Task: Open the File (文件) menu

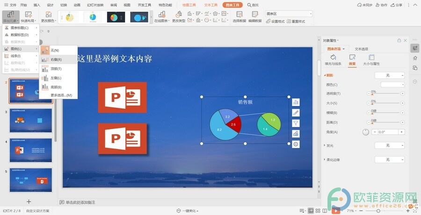Action: (10, 5)
